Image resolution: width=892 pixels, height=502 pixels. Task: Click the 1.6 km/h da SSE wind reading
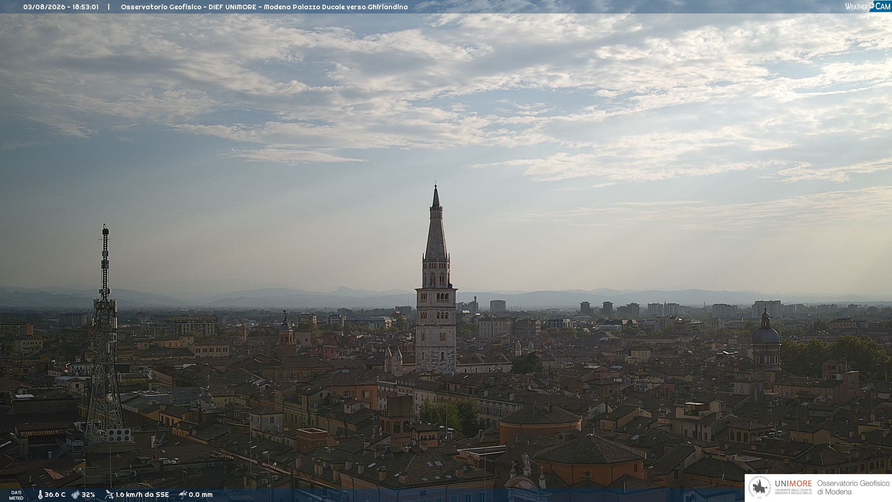click(142, 495)
